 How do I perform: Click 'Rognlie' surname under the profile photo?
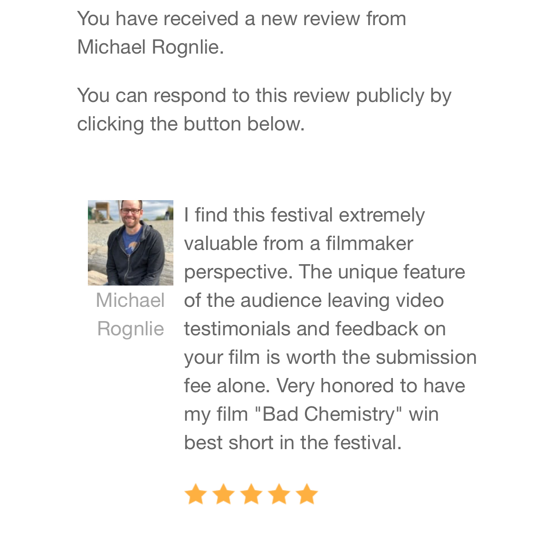pyautogui.click(x=131, y=329)
